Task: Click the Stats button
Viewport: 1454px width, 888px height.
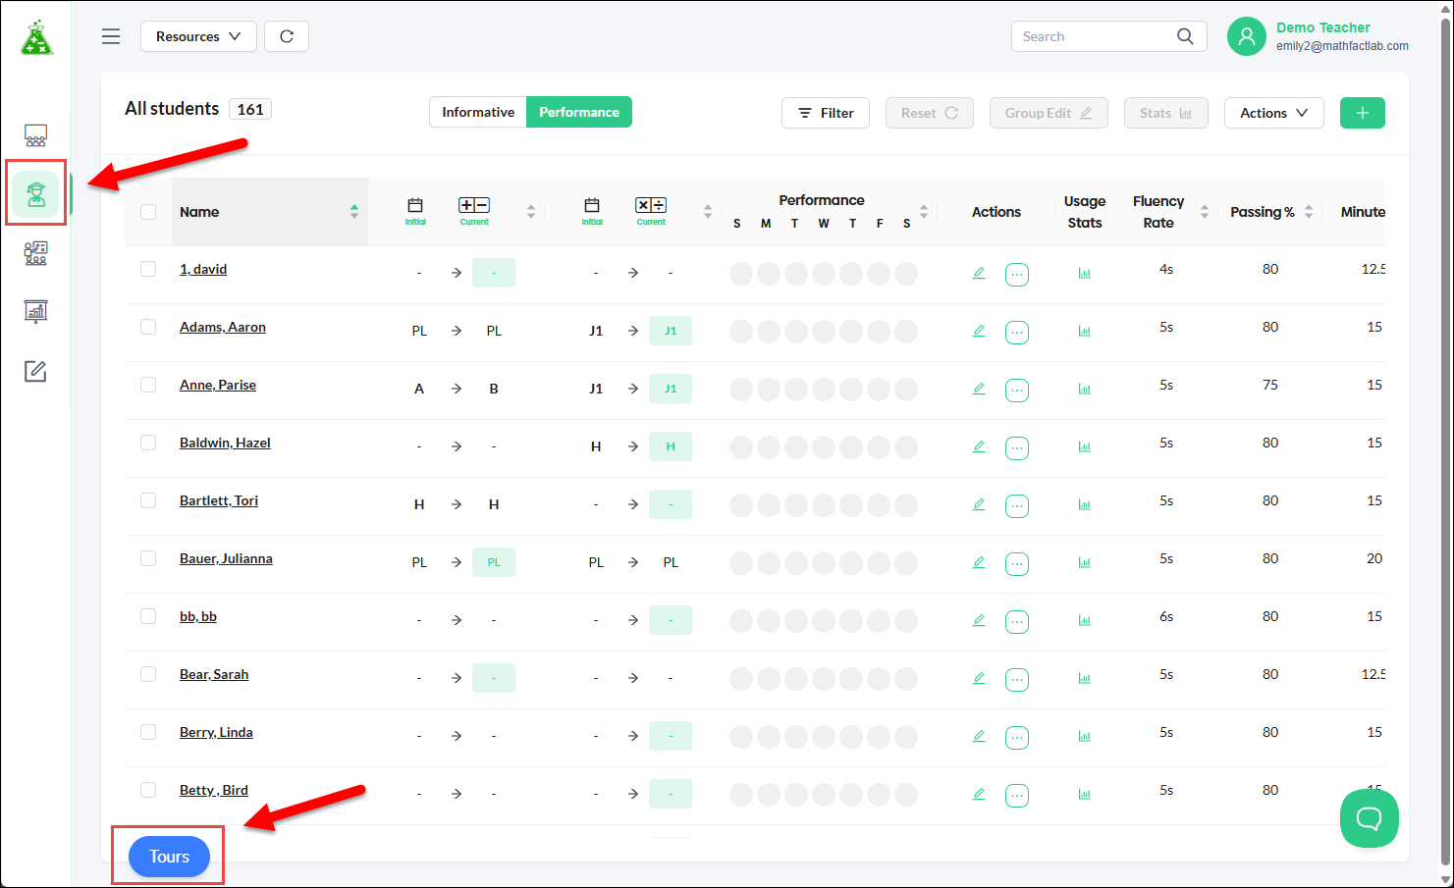Action: (1166, 113)
